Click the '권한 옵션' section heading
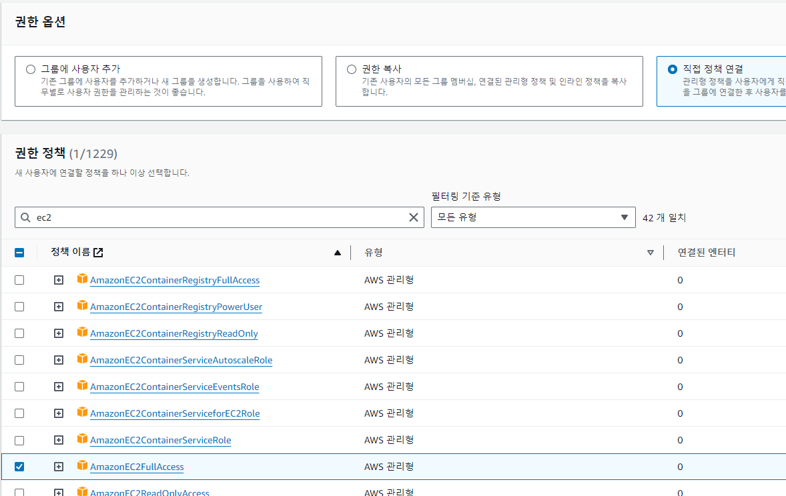The height and width of the screenshot is (496, 786). (40, 21)
